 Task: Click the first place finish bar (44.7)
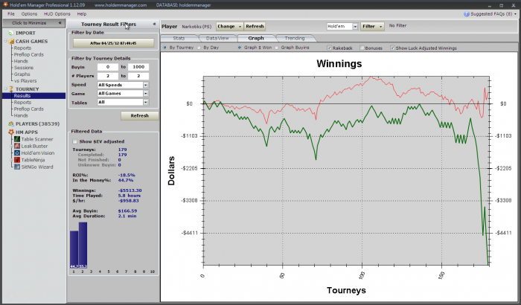pyautogui.click(x=74, y=249)
